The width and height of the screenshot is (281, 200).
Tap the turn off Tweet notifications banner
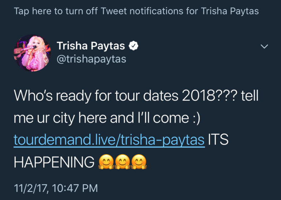click(136, 11)
